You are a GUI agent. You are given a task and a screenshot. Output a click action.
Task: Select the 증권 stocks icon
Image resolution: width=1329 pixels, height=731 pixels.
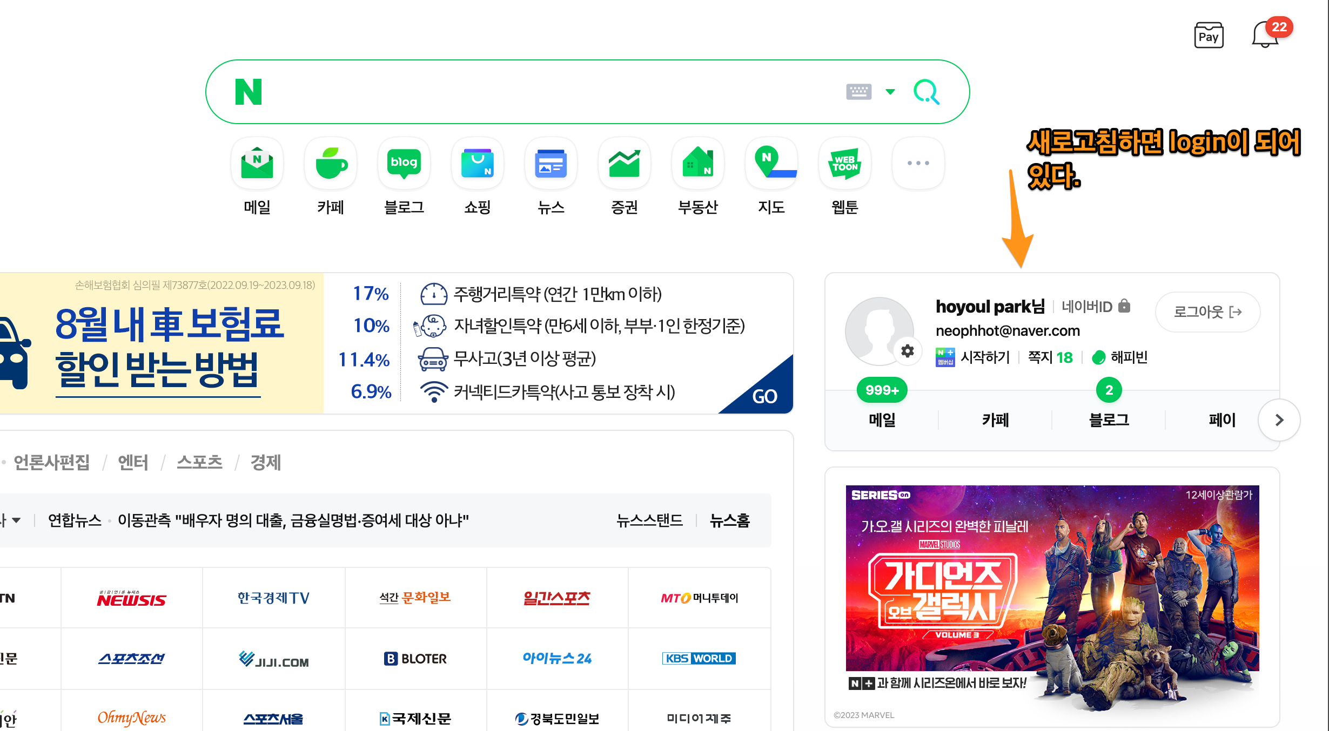[x=624, y=164]
